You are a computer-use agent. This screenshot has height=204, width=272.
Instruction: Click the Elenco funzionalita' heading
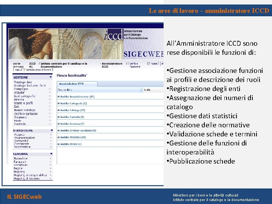click(72, 76)
